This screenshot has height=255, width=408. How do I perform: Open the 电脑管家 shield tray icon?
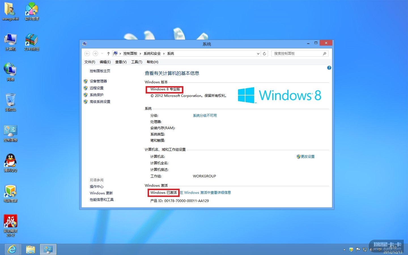tap(351, 250)
